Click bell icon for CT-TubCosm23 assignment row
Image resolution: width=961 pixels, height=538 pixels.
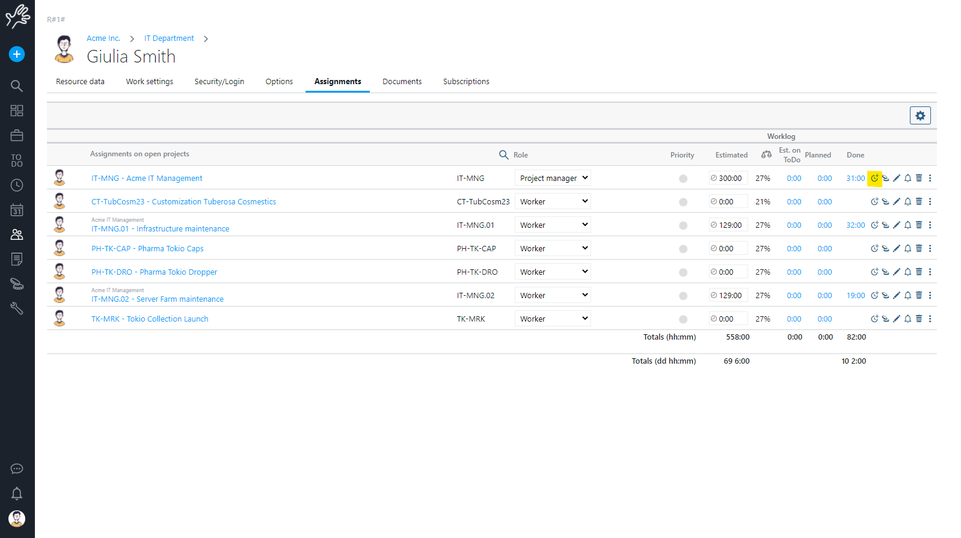[907, 201]
